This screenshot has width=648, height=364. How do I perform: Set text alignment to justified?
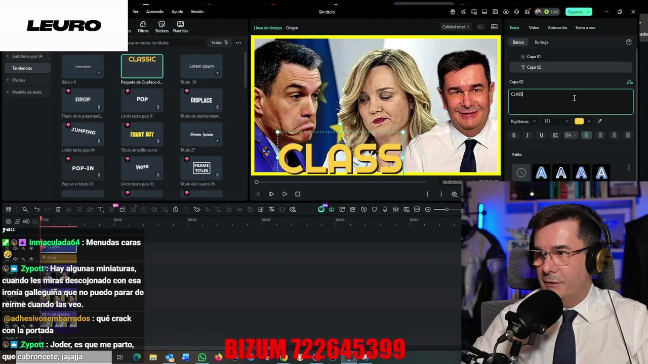pyautogui.click(x=628, y=135)
